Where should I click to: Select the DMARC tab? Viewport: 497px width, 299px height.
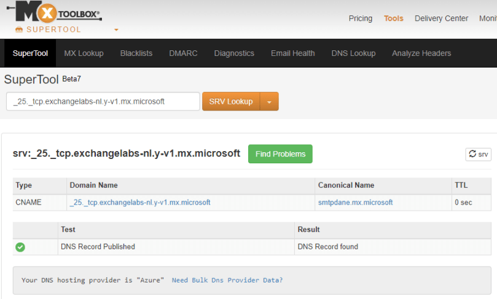pos(183,53)
